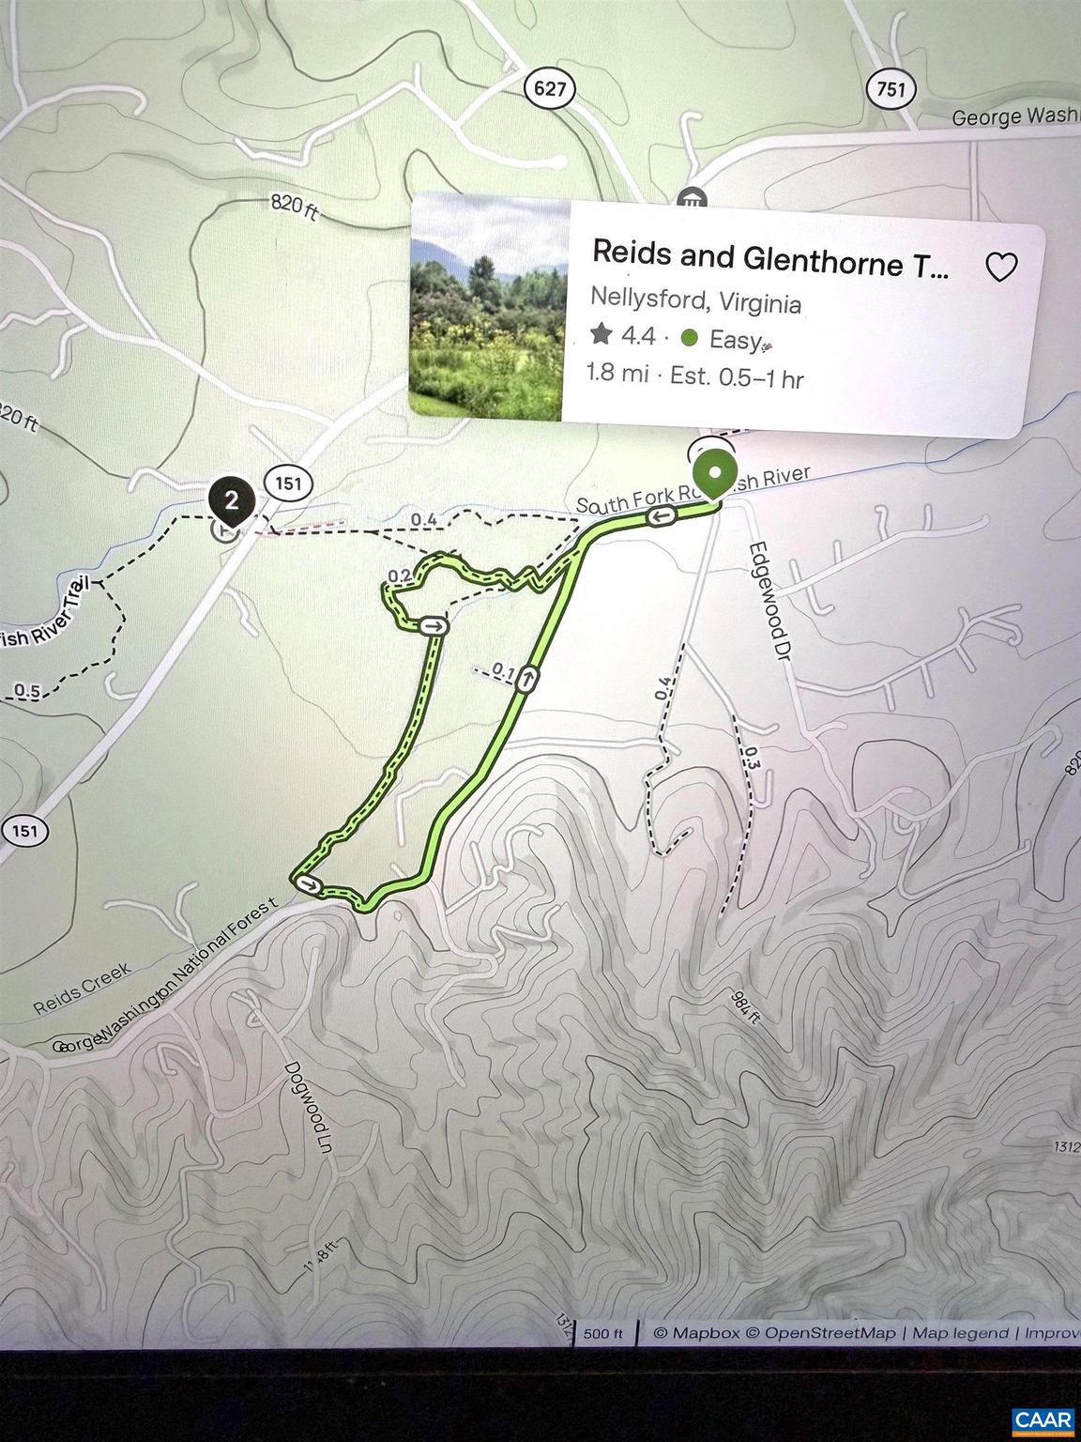
Task: Click the 4.4 star rating on the card
Action: click(621, 335)
